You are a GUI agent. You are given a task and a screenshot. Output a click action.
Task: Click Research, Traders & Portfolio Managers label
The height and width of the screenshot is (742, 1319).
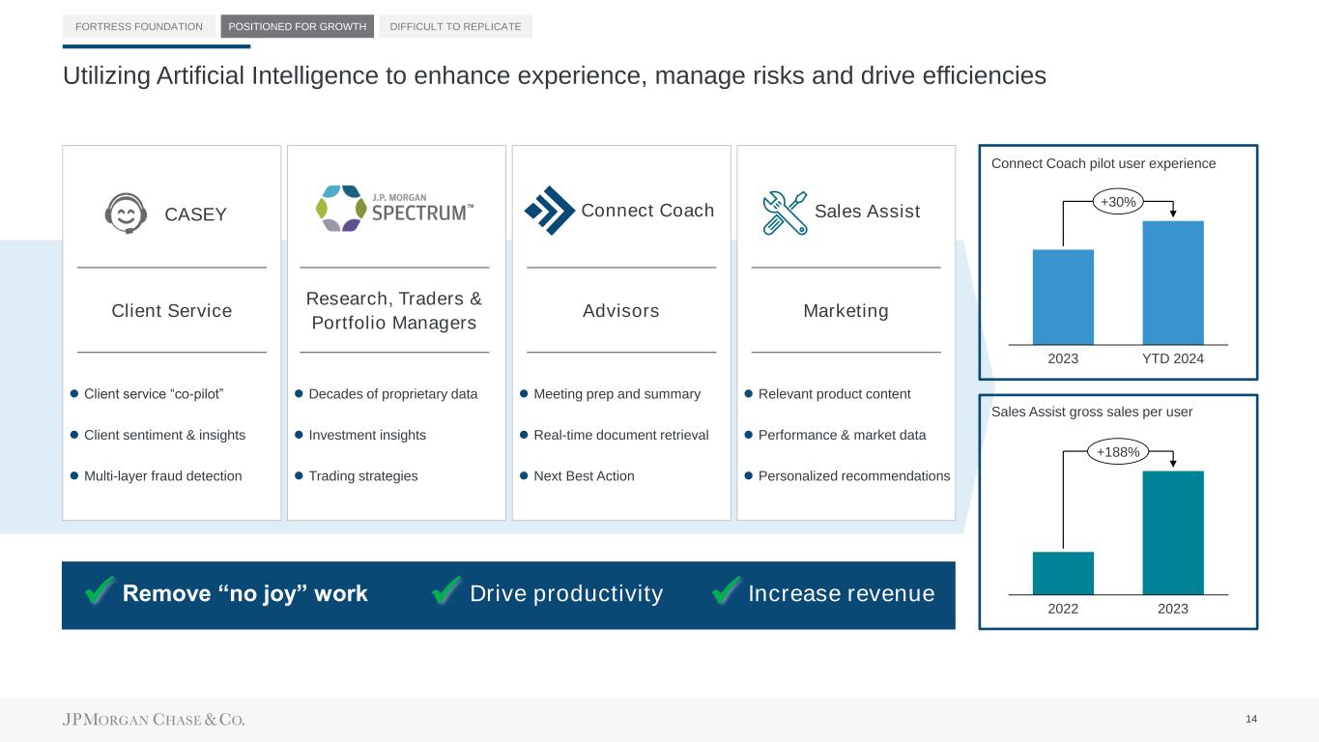tap(394, 310)
